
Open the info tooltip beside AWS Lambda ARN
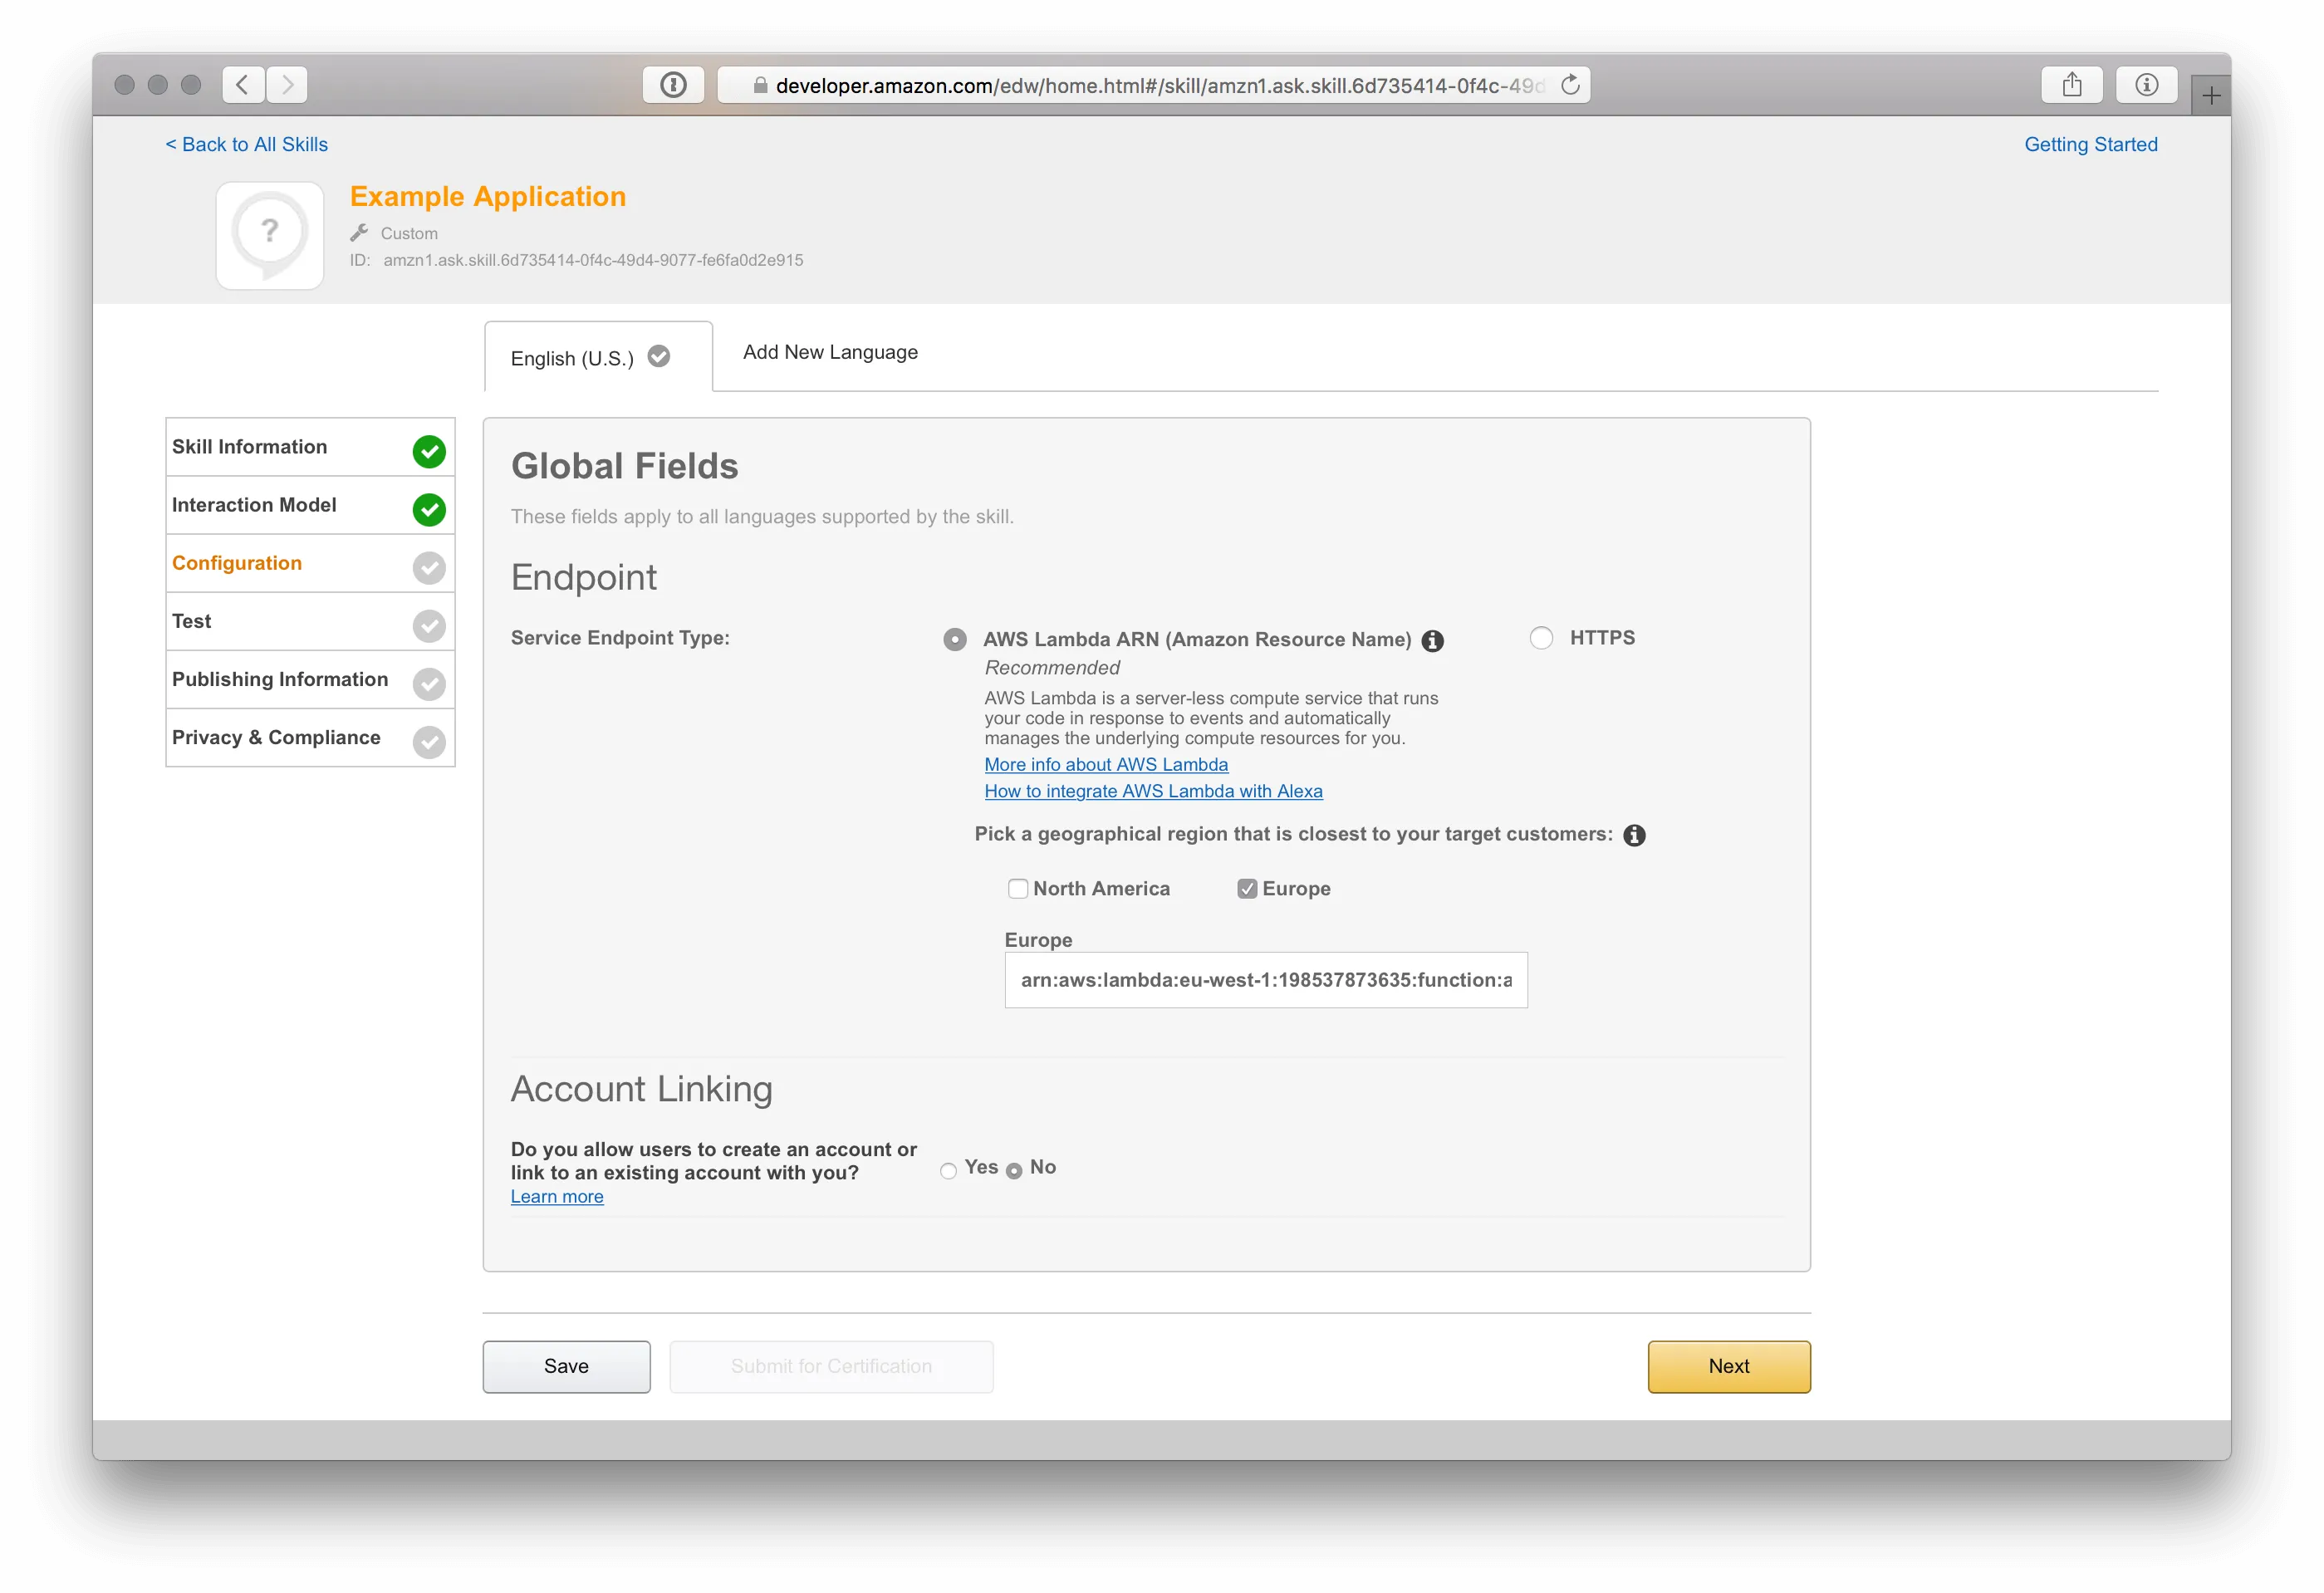point(1432,641)
